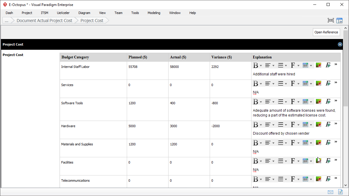The width and height of the screenshot is (349, 196).
Task: Go to Document Actual Project Cost breadcrumb
Action: click(44, 21)
